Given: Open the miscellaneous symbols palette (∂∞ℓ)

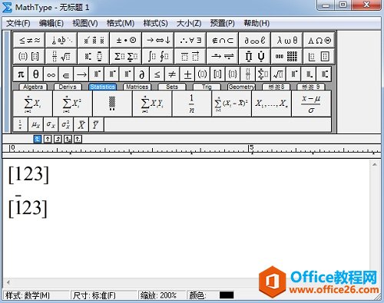Looking at the screenshot, I should tap(255, 40).
